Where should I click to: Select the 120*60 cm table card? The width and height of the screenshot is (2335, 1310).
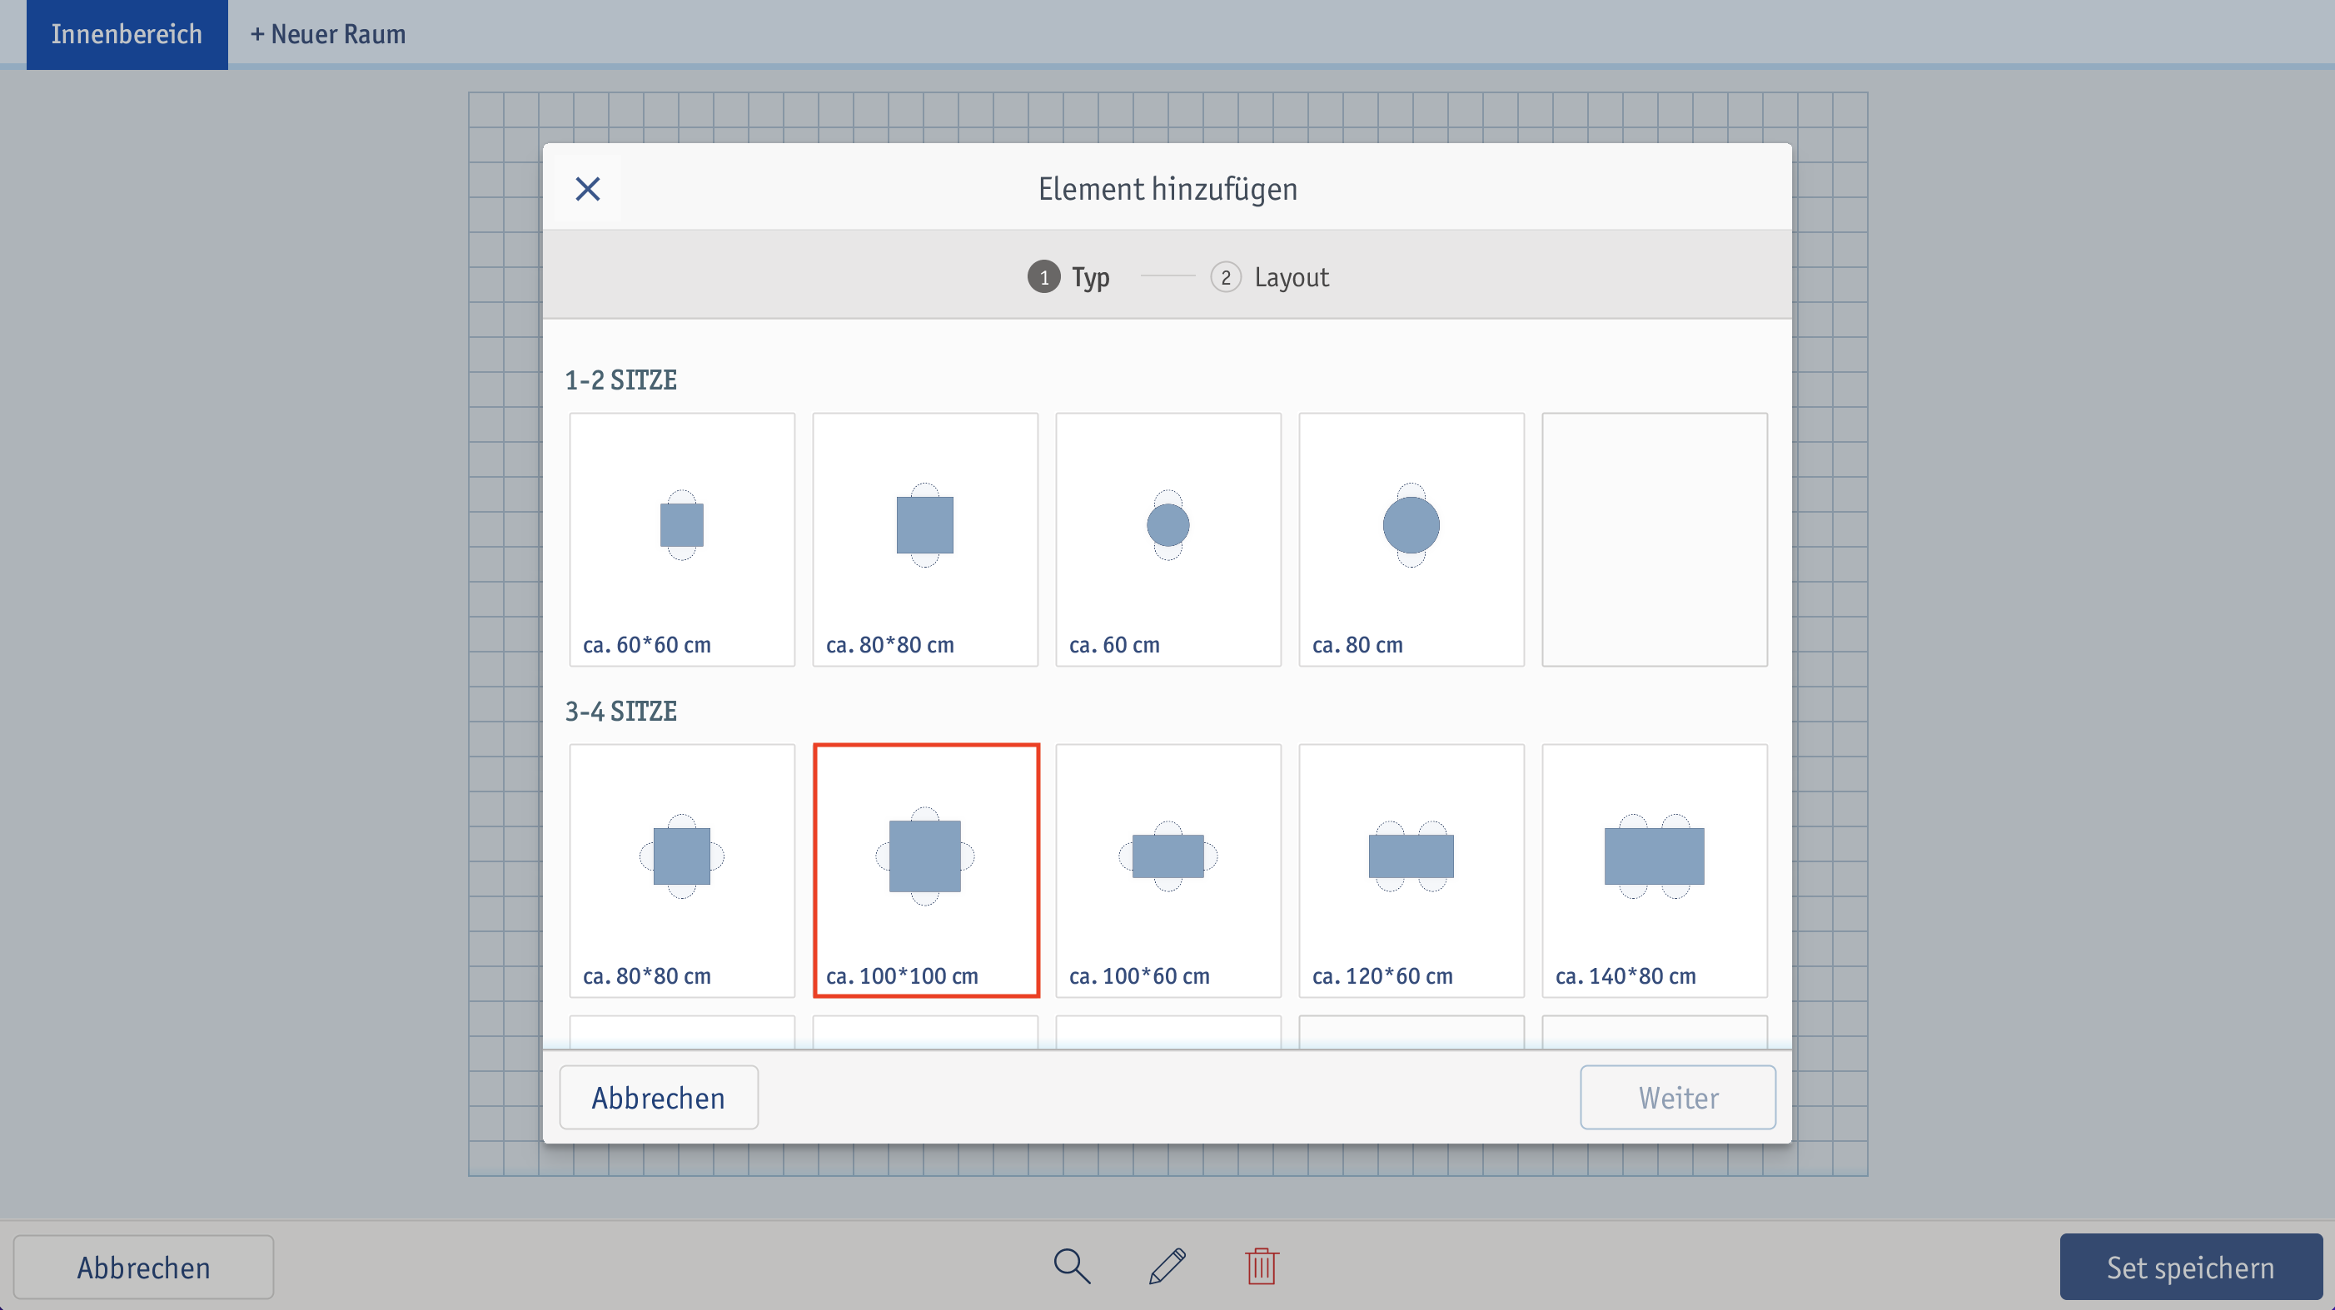coord(1411,871)
